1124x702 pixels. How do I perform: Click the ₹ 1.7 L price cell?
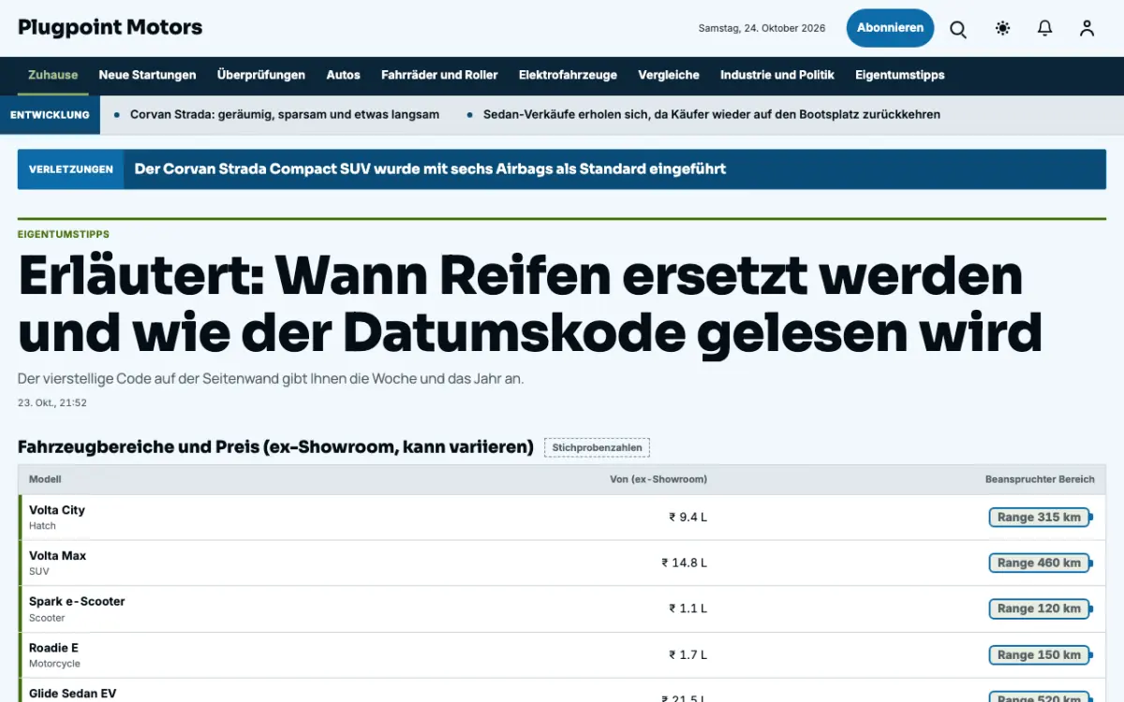pyautogui.click(x=688, y=655)
